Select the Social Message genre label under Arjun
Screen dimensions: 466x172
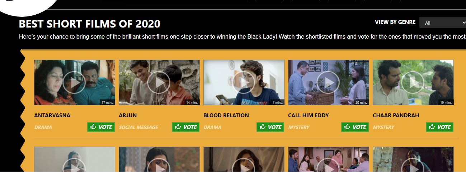click(x=138, y=127)
